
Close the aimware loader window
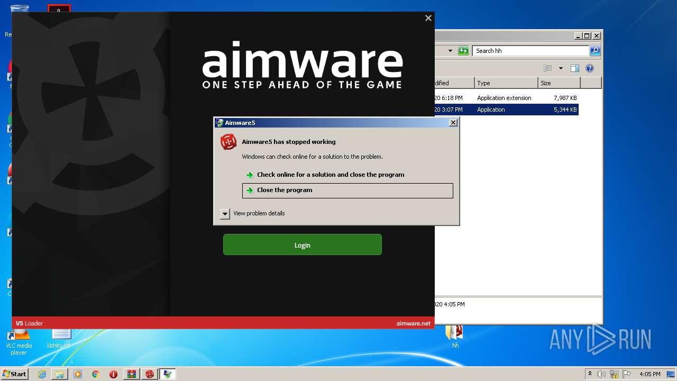click(428, 18)
